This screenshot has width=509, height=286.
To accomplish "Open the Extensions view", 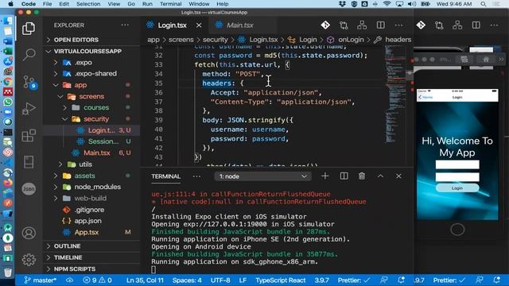I will (x=29, y=136).
